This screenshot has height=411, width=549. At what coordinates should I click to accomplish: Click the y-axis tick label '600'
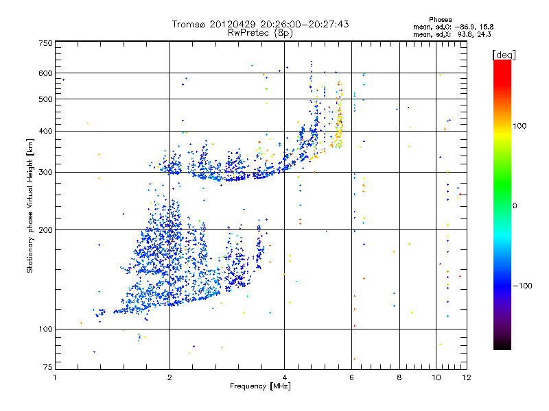click(45, 73)
